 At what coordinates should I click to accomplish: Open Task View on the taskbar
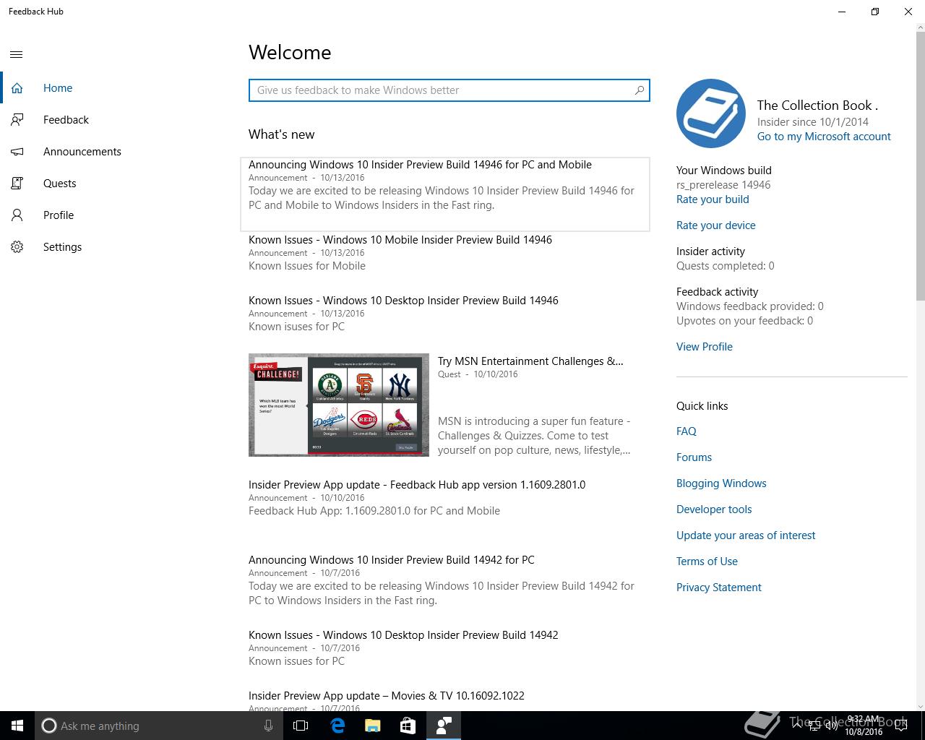coord(301,726)
